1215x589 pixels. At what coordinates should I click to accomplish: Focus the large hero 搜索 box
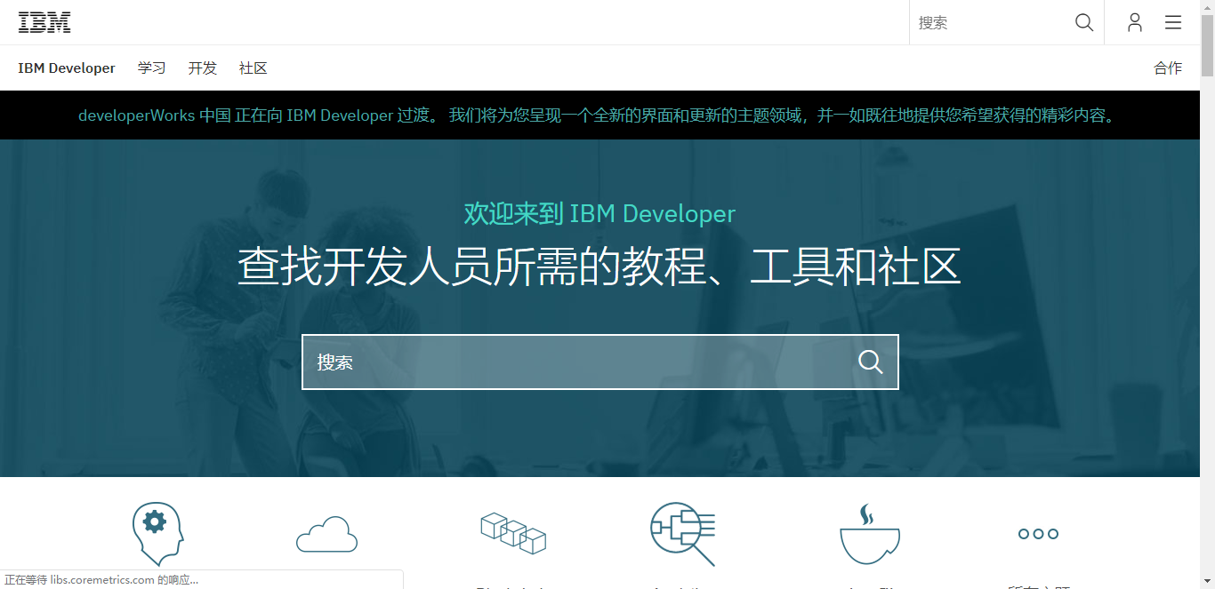coord(600,362)
